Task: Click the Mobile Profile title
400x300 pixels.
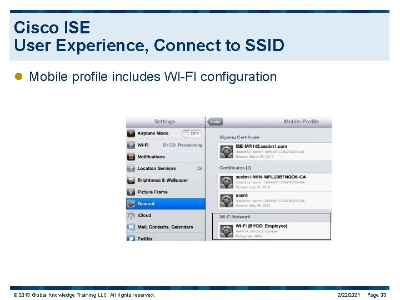Action: tap(301, 122)
